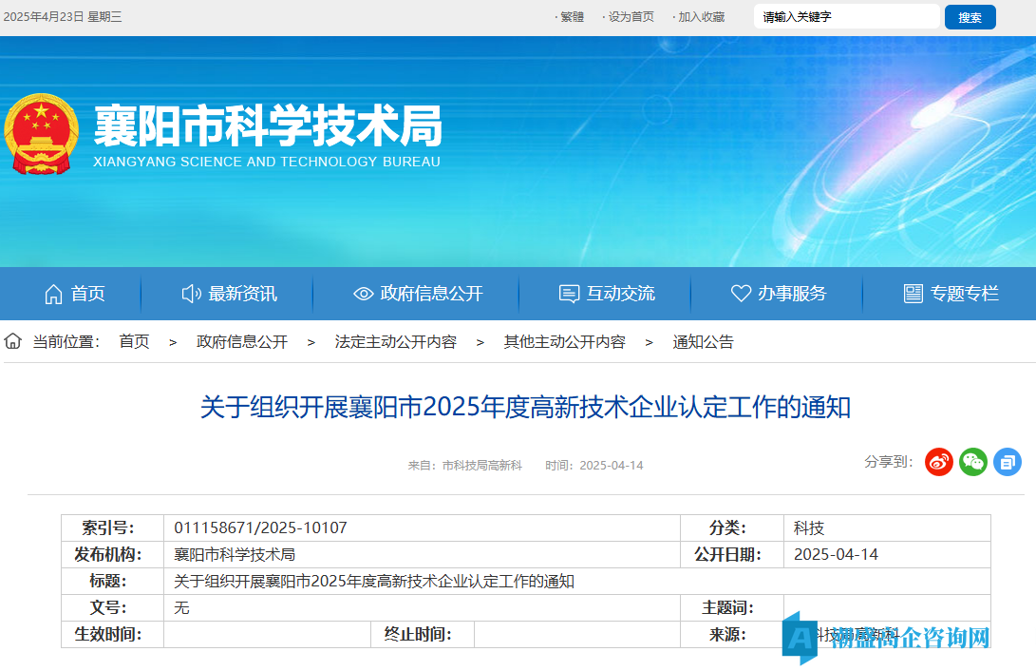Viewport: 1036px width, 671px height.
Task: Click the 搜索 search button
Action: 970,17
